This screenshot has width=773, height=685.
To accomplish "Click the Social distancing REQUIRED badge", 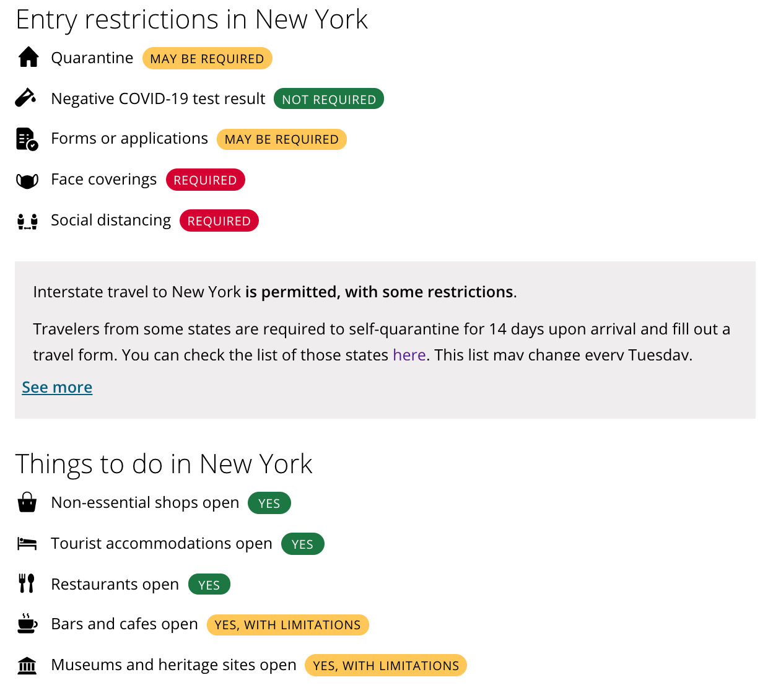I will coord(219,220).
